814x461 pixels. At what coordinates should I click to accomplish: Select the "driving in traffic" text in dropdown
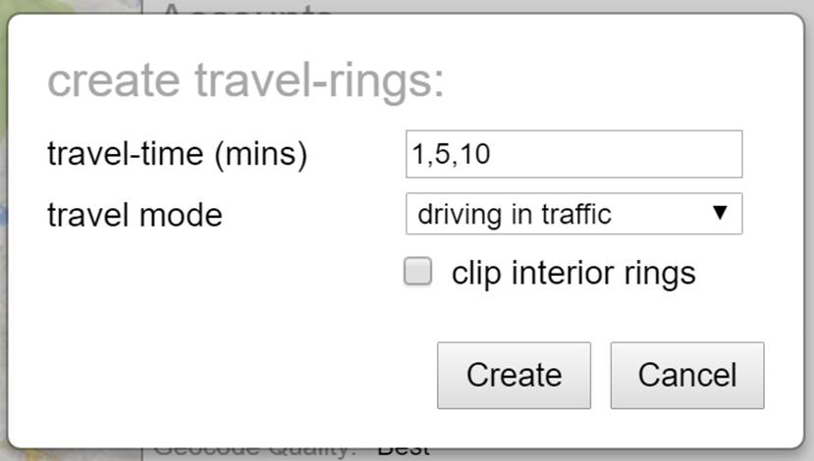(515, 214)
